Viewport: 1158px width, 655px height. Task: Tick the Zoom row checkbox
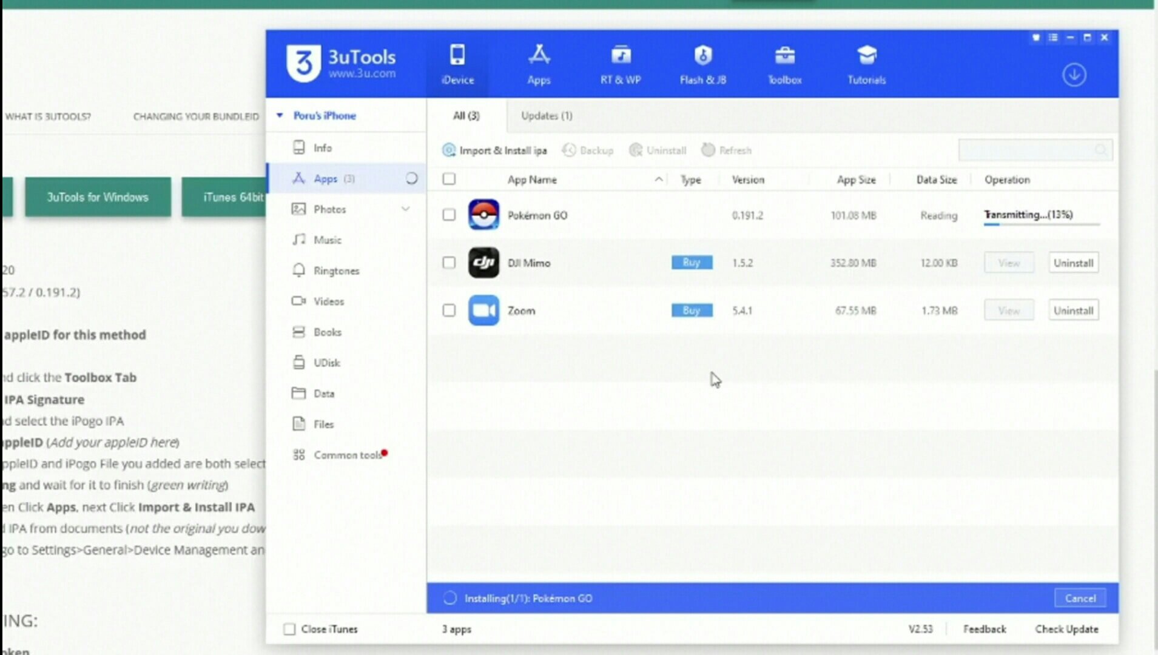point(449,311)
